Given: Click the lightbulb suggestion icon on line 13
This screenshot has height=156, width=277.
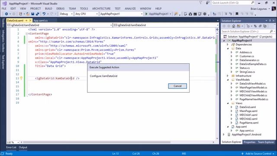Looking at the screenshot, I should 21,78.
